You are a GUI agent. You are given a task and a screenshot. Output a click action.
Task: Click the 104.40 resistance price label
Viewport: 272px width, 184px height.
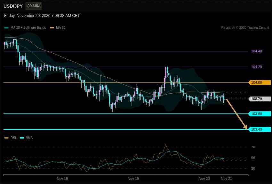coord(256,51)
